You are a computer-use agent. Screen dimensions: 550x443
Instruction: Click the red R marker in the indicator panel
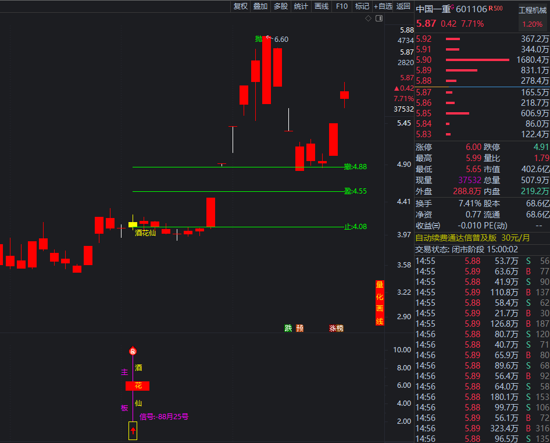point(133,351)
